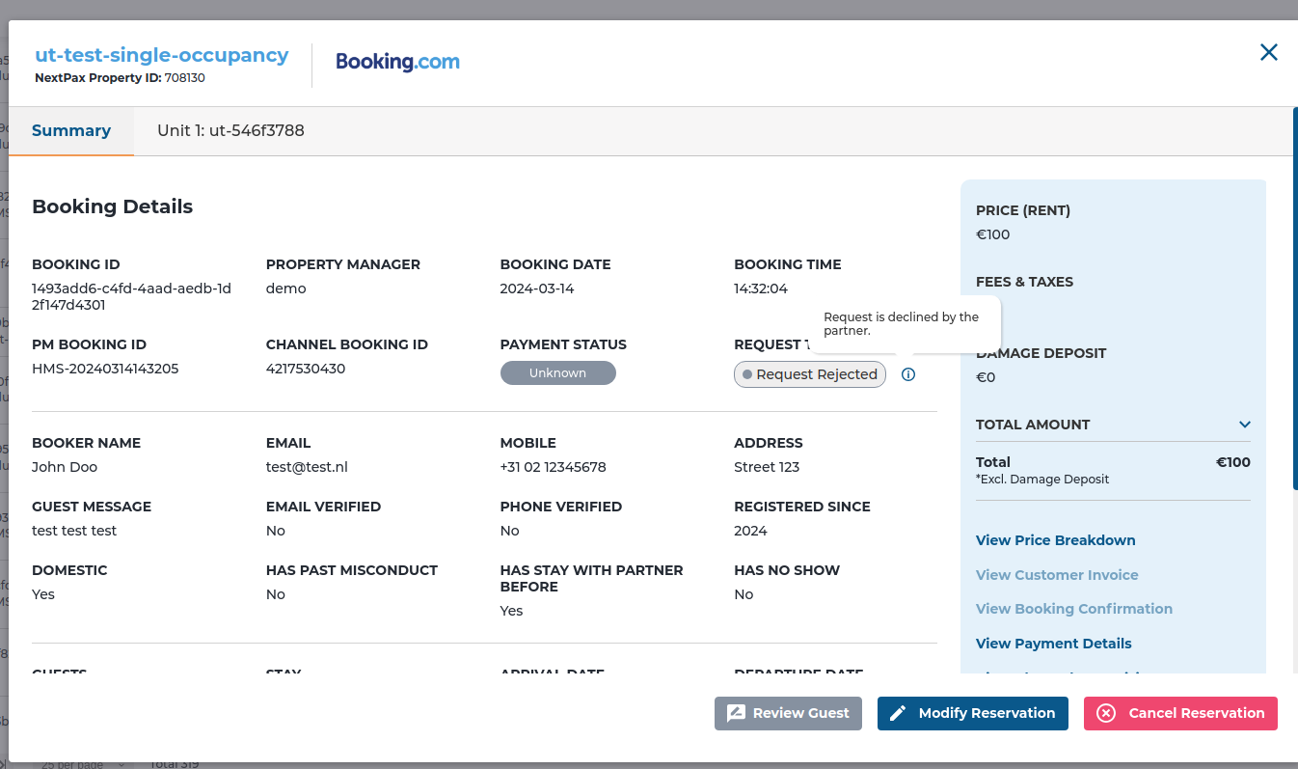Screen dimensions: 1298x769
Task: Click the pencil icon on Modify Reservation
Action: 898,713
